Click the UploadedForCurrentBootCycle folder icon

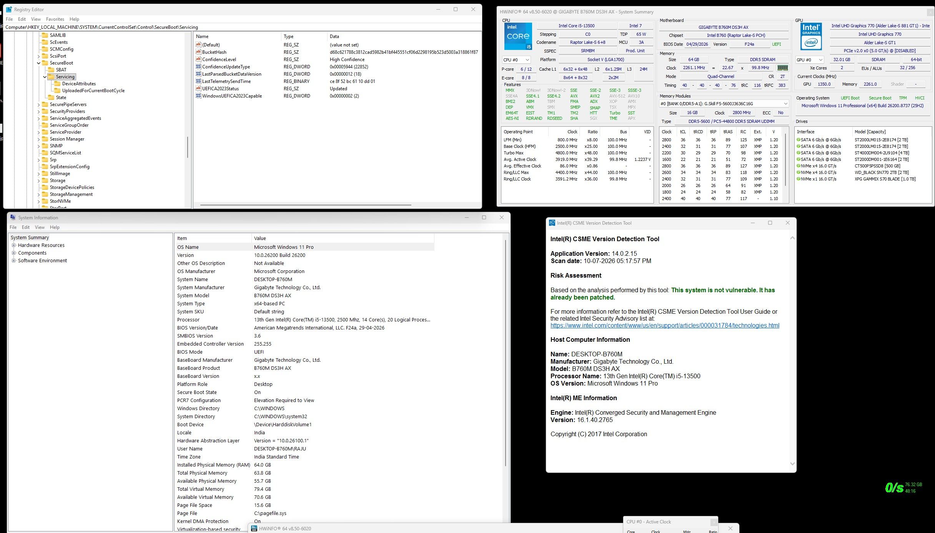tap(57, 91)
